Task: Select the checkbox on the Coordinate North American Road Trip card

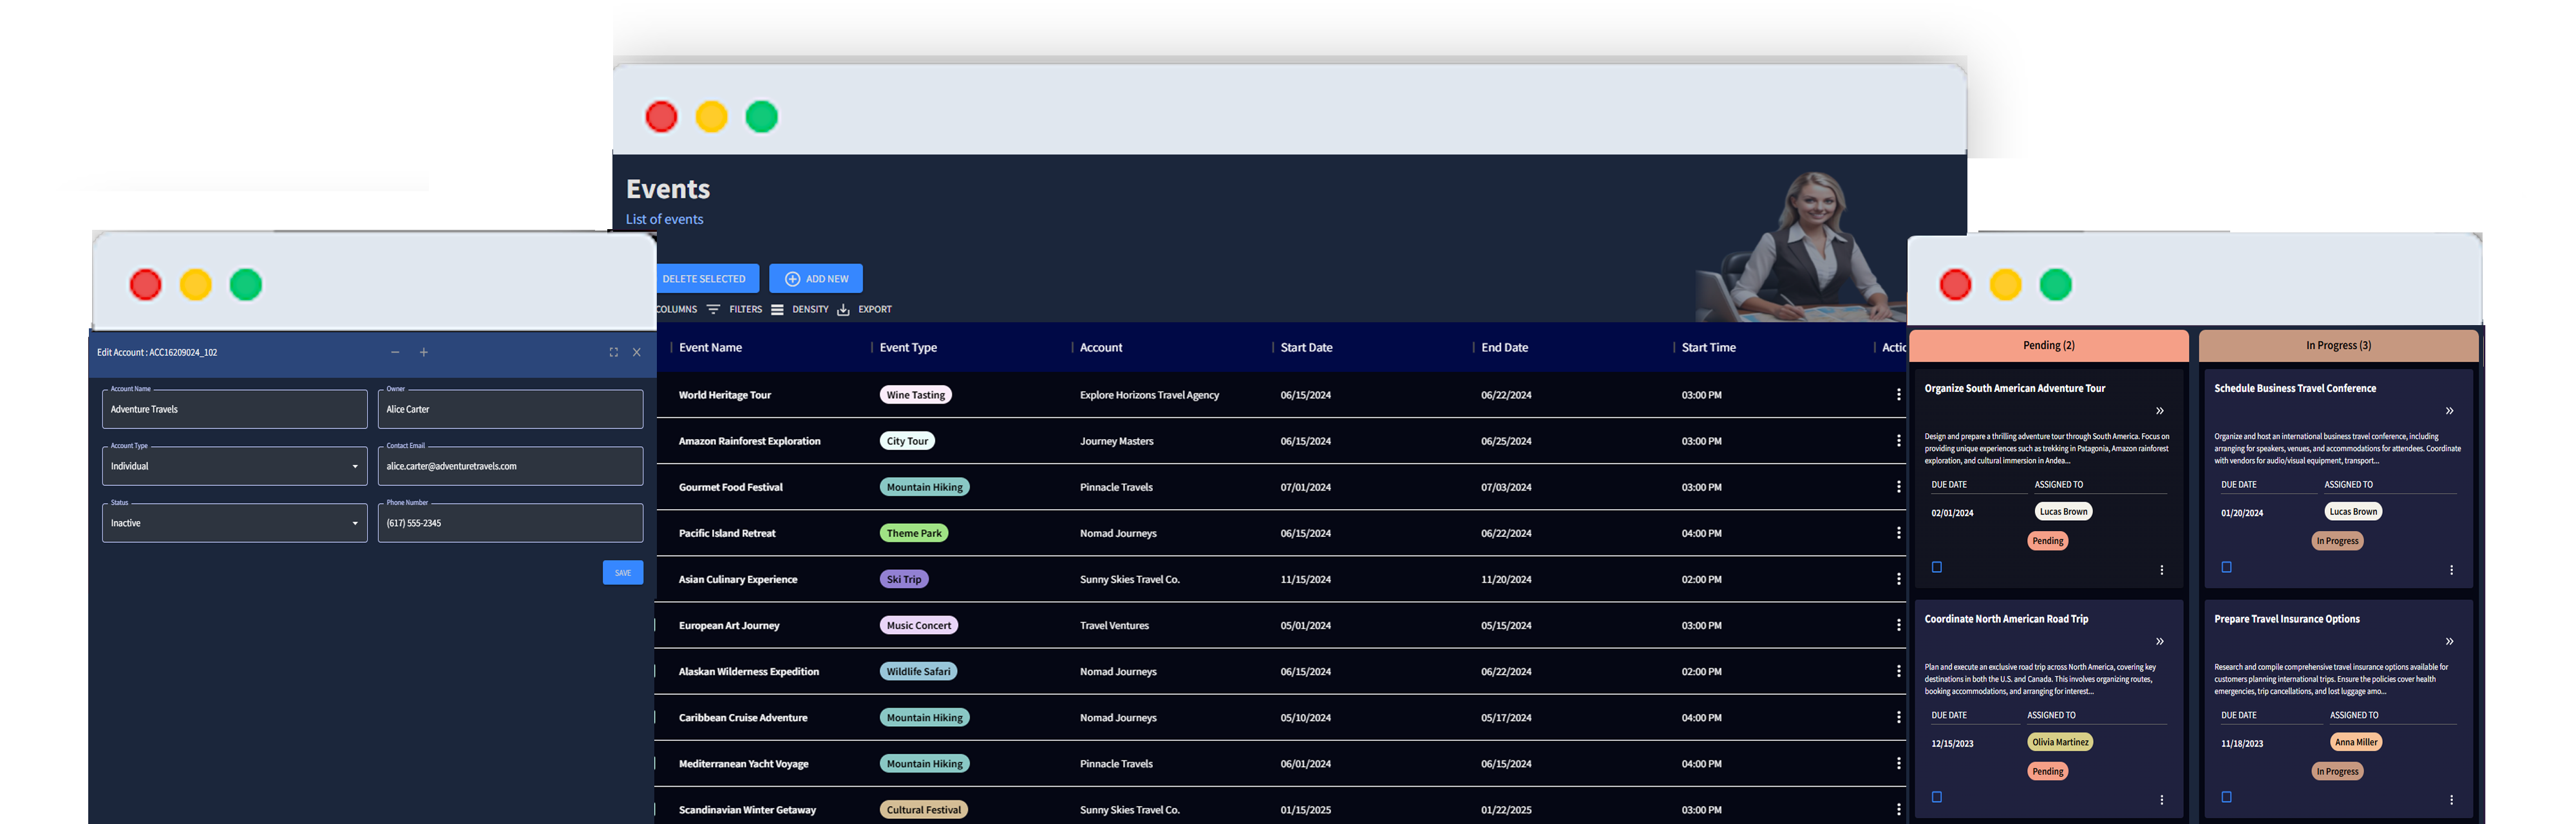Action: point(1937,797)
